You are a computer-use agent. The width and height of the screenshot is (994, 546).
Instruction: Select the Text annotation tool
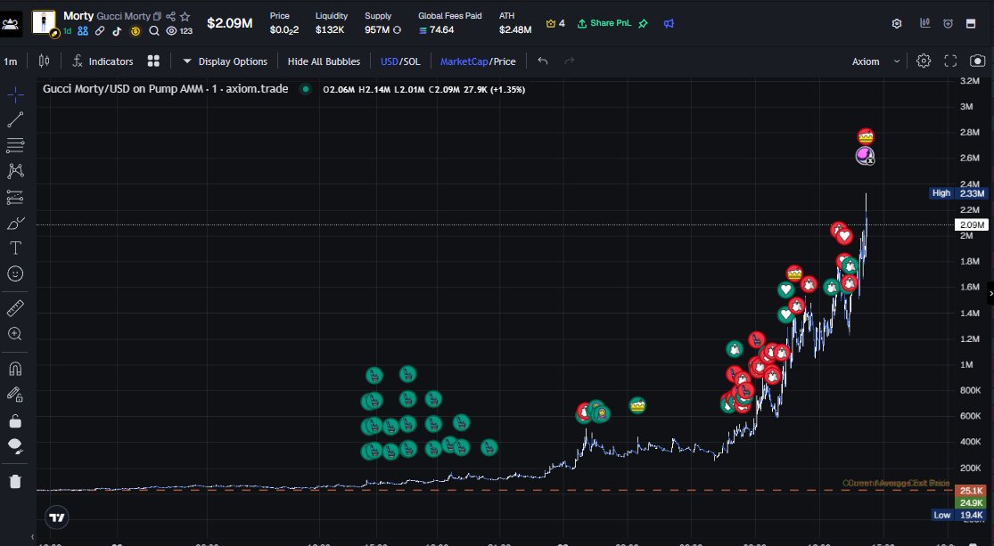(15, 249)
